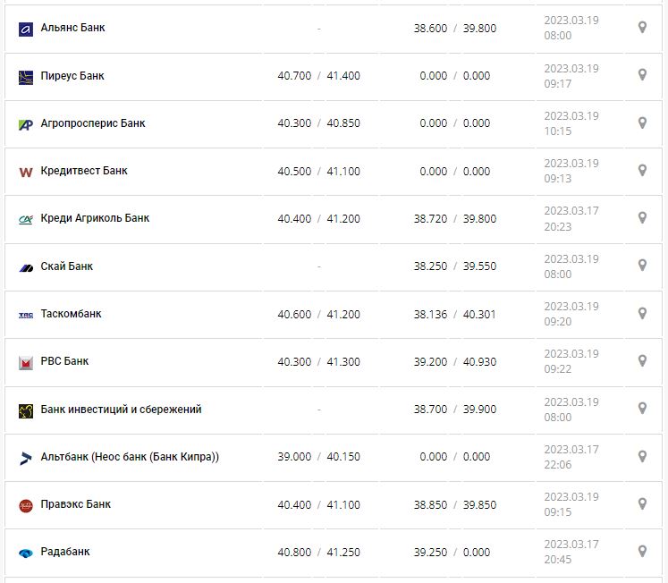Screen dimensions: 668x583
Task: Show map location for Креди Агриколь Банк
Action: pyautogui.click(x=642, y=218)
